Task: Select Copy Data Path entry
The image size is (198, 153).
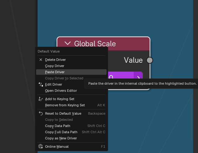Action: tap(71, 126)
